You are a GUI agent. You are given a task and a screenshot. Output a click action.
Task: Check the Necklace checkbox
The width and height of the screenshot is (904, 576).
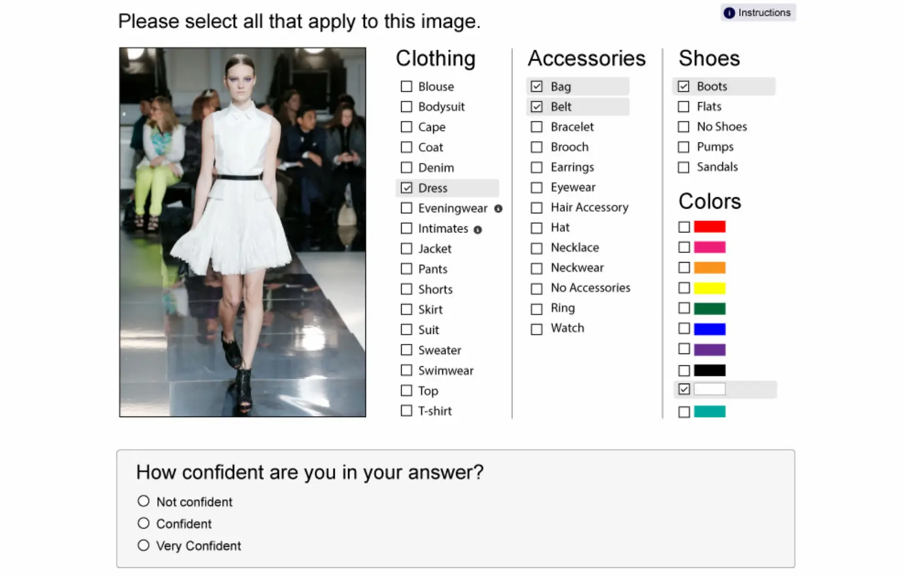coord(536,248)
